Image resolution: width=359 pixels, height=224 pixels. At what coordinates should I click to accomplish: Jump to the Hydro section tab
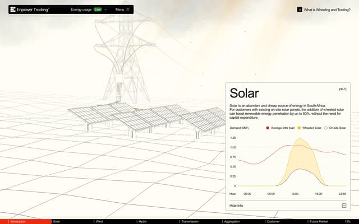coord(142,222)
